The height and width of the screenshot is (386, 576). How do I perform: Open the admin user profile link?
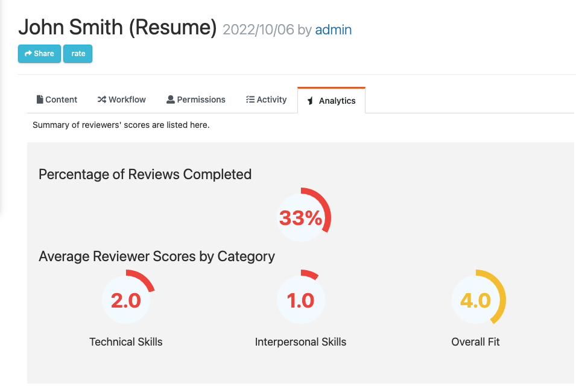[x=334, y=30]
